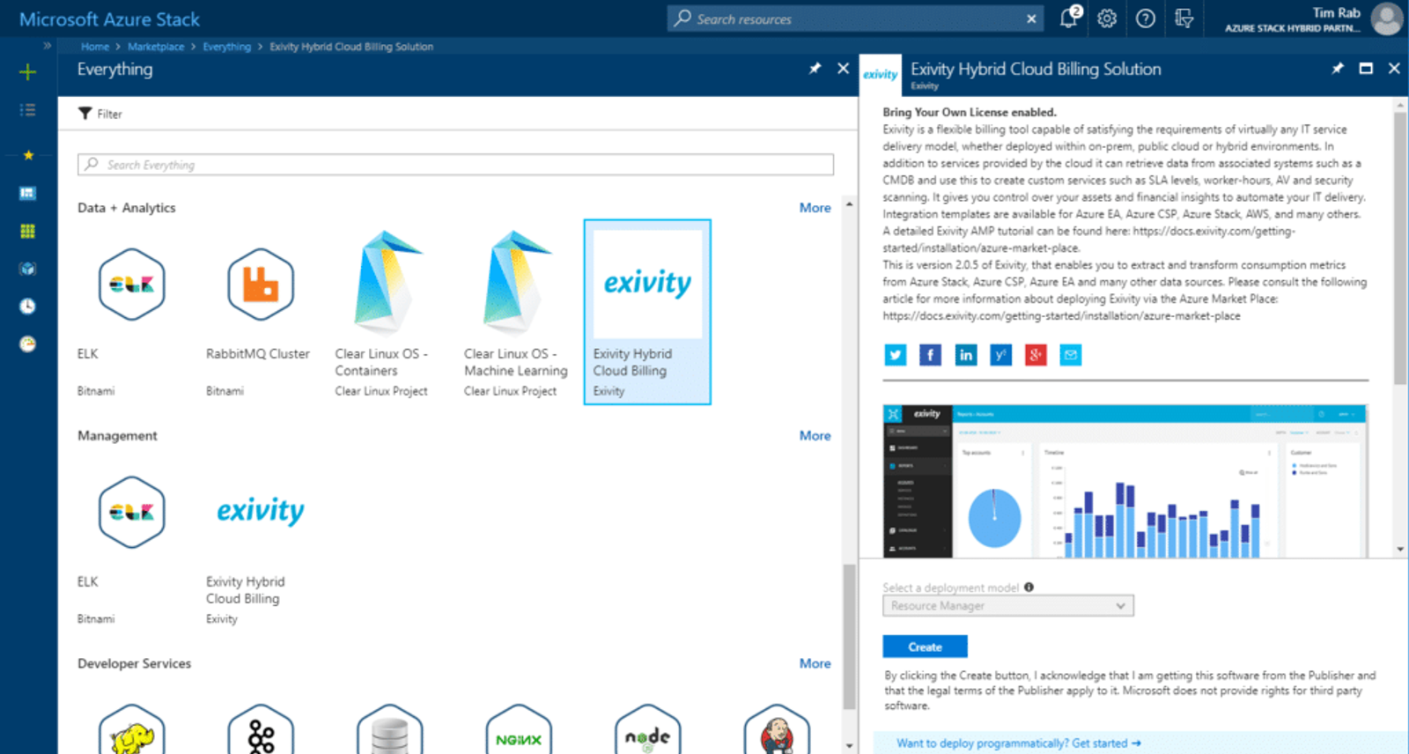The image size is (1409, 754).
Task: Click the Exivity description scrollbar thumb
Action: tap(1400, 248)
